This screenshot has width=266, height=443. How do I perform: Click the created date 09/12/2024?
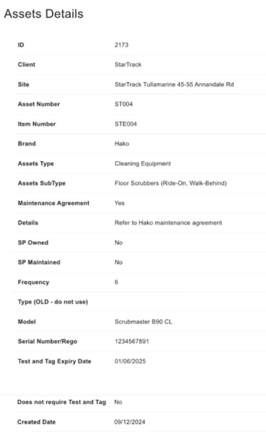(x=130, y=422)
